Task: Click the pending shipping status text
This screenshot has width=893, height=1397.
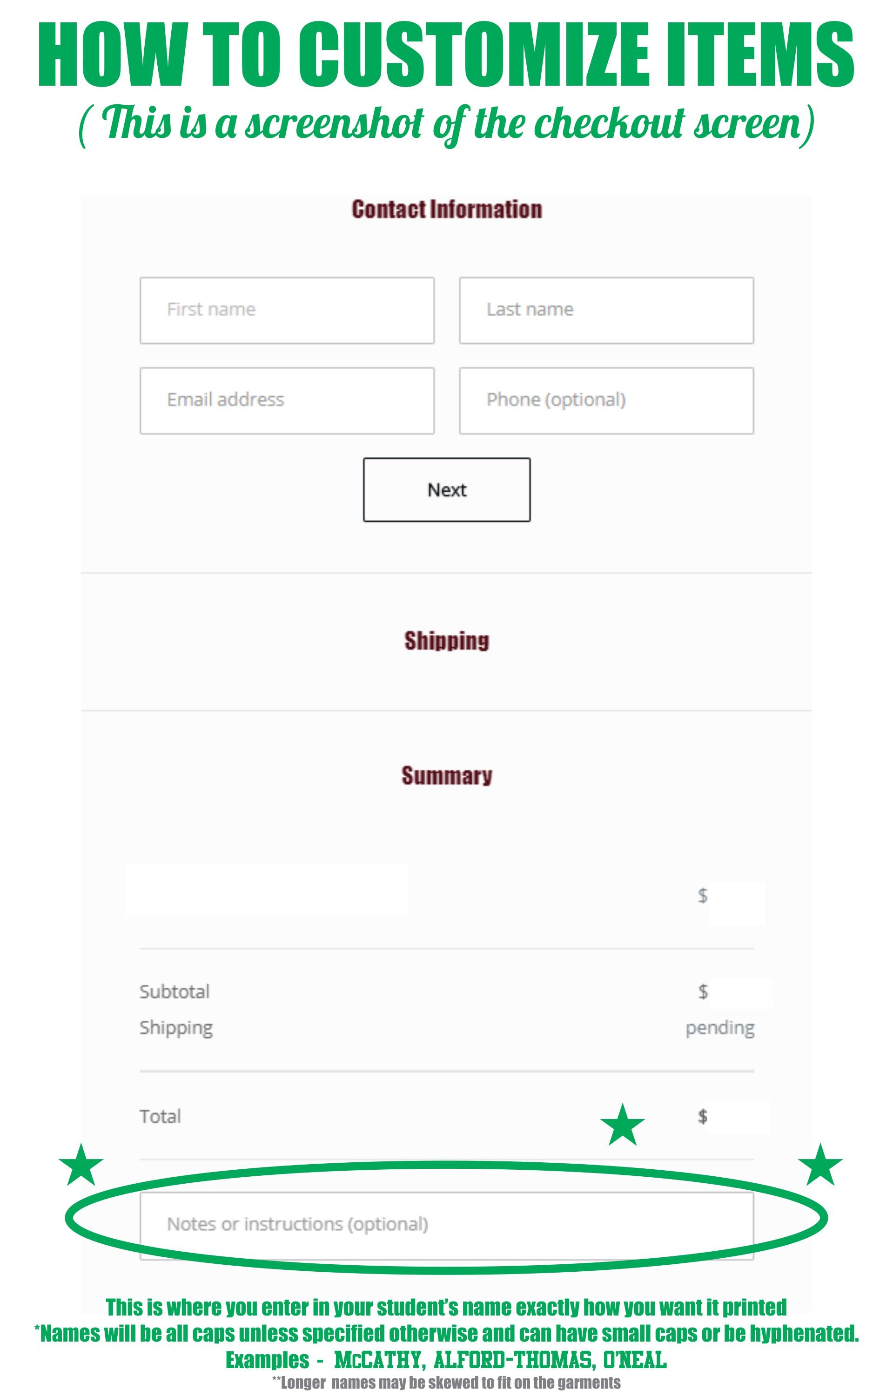Action: (719, 1028)
